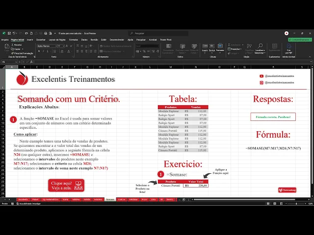Image resolution: width=314 pixels, height=235 pixels.
Task: Toggle Italic formatting
Action: coord(43,51)
